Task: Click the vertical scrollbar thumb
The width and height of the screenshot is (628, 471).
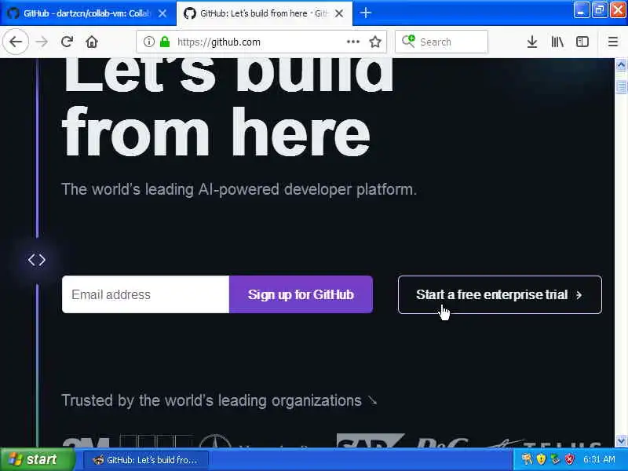Action: [x=621, y=86]
